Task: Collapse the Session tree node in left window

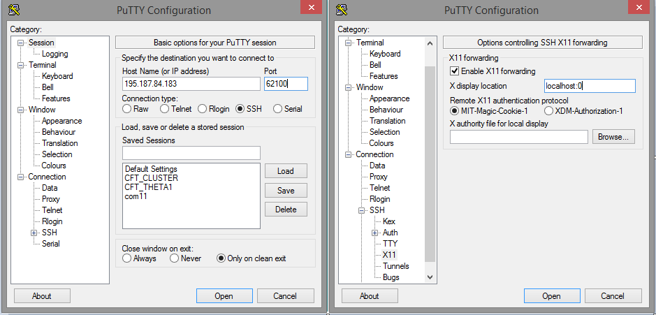Action: pos(20,43)
